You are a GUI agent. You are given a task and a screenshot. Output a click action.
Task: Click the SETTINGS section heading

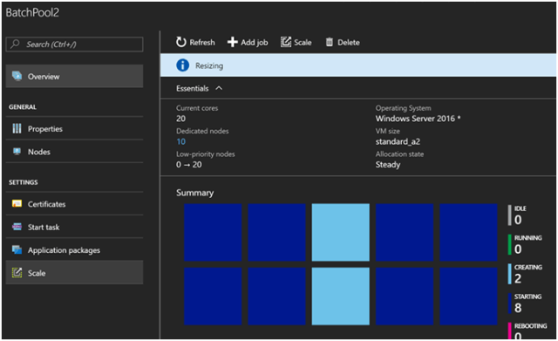pos(24,182)
